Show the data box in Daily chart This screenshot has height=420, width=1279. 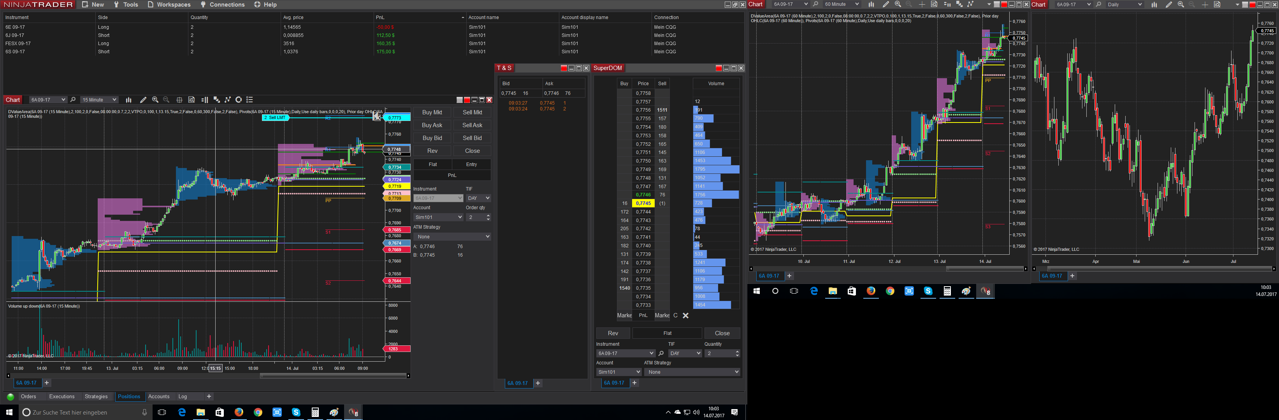pyautogui.click(x=1217, y=4)
